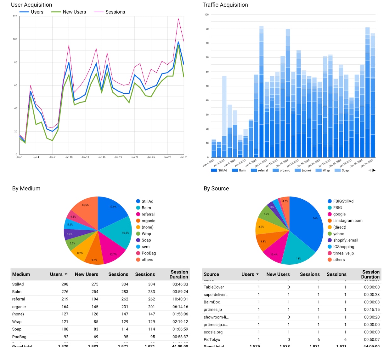Select ecosia.org in the Source table
The height and width of the screenshot is (347, 384).
point(213,332)
